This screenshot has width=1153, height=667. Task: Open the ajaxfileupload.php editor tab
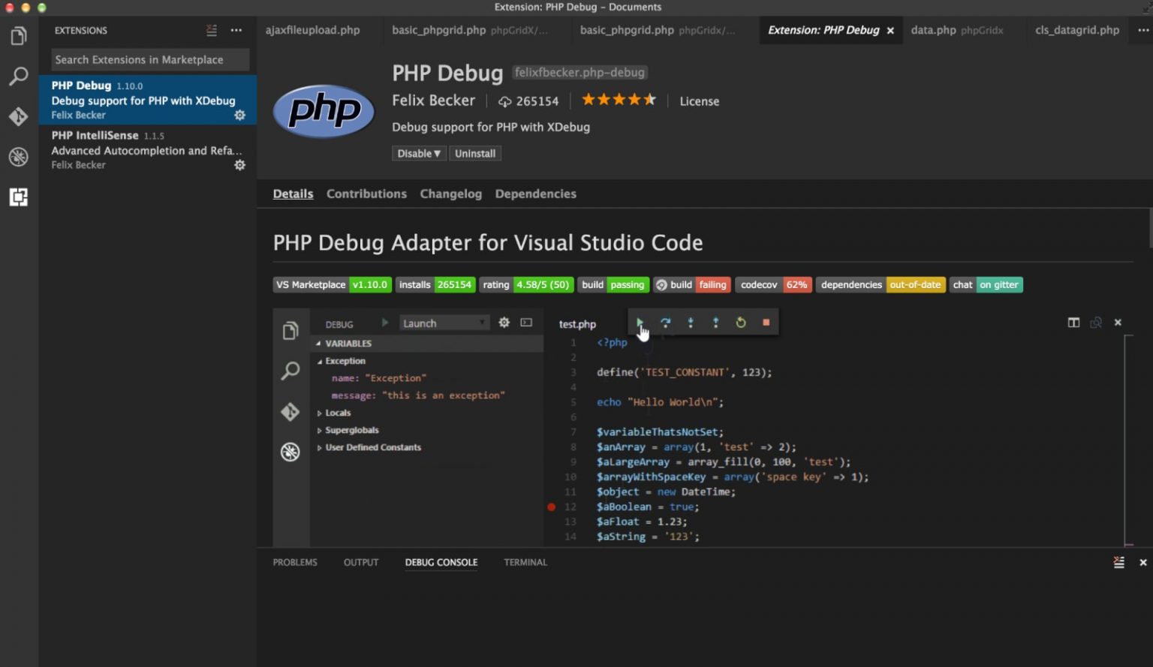pyautogui.click(x=313, y=30)
